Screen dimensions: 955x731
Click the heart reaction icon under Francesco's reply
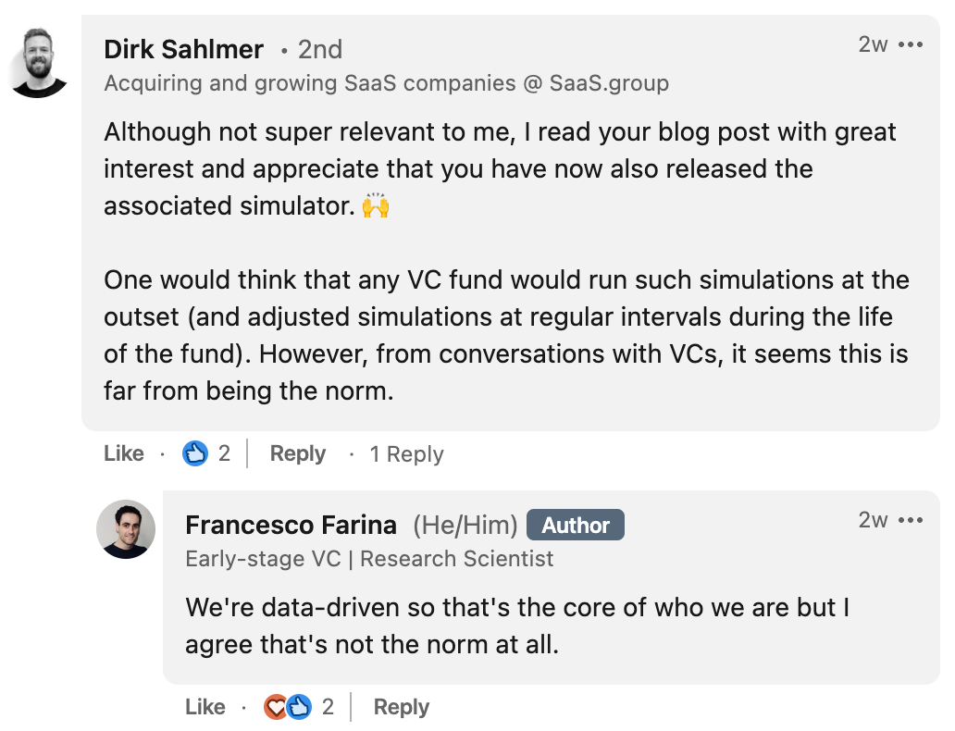(275, 707)
